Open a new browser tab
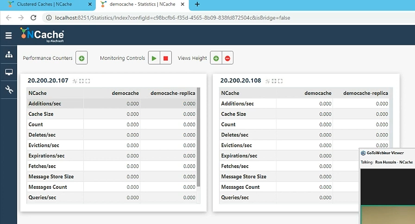Viewport: 415px width, 224px height. (x=197, y=4)
